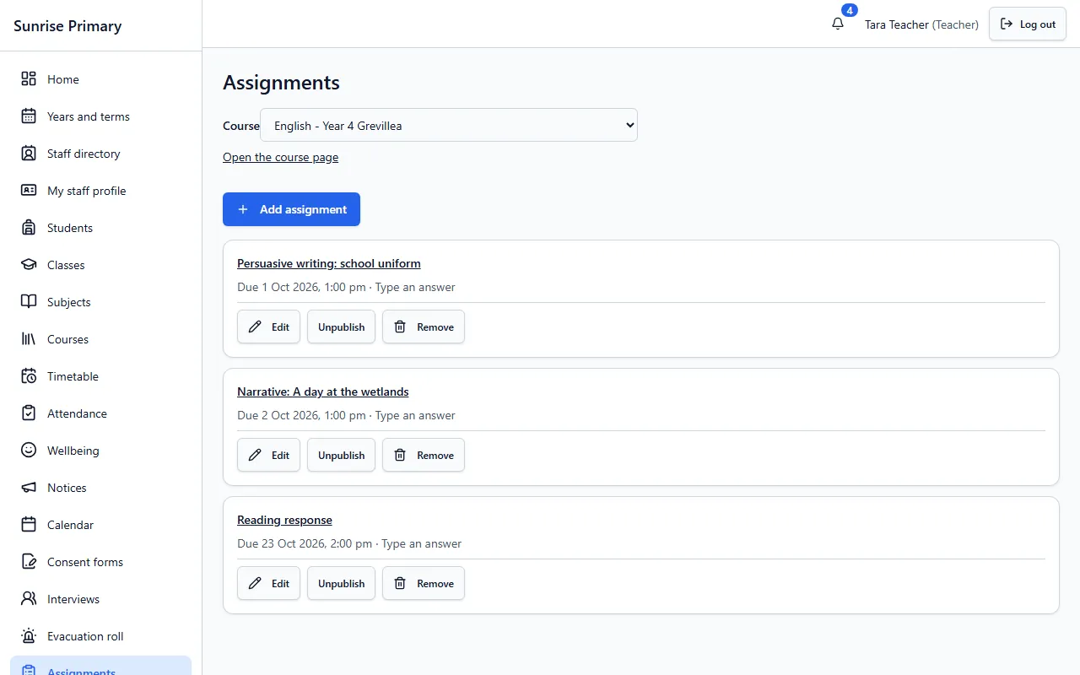Click the My staff profile ID card icon
This screenshot has height=675, width=1080.
(29, 191)
